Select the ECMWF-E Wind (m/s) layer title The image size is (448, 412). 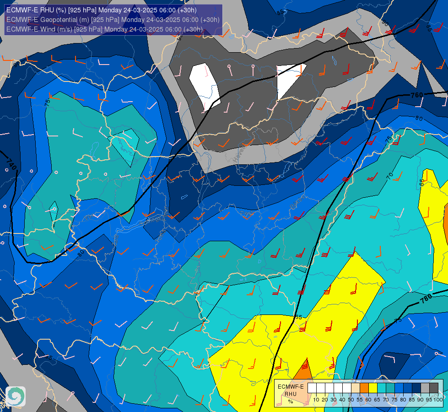point(105,29)
